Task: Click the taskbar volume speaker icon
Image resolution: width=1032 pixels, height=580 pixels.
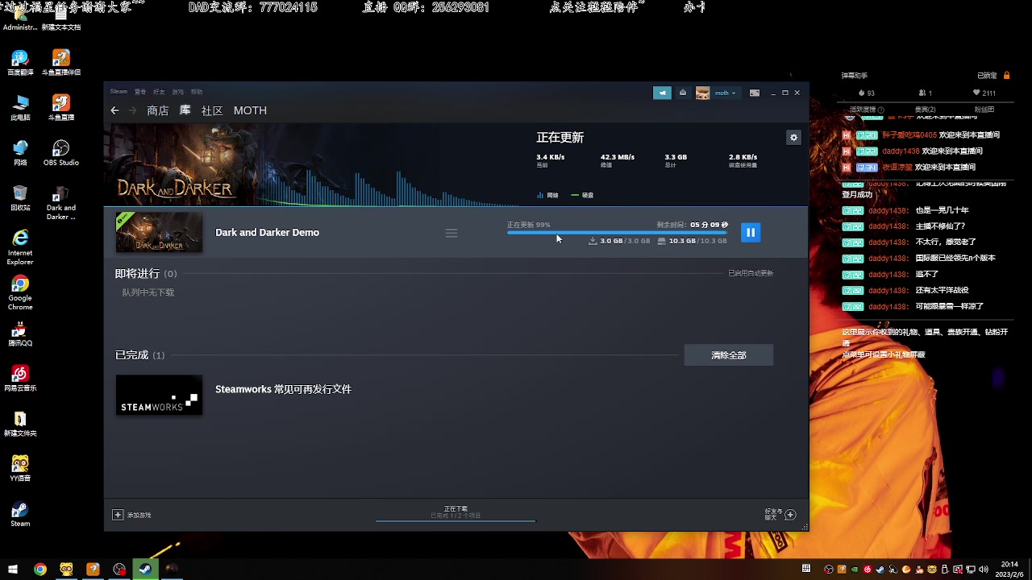Action: point(982,570)
